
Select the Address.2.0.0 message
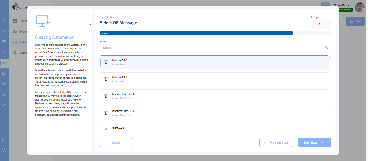(x=214, y=62)
